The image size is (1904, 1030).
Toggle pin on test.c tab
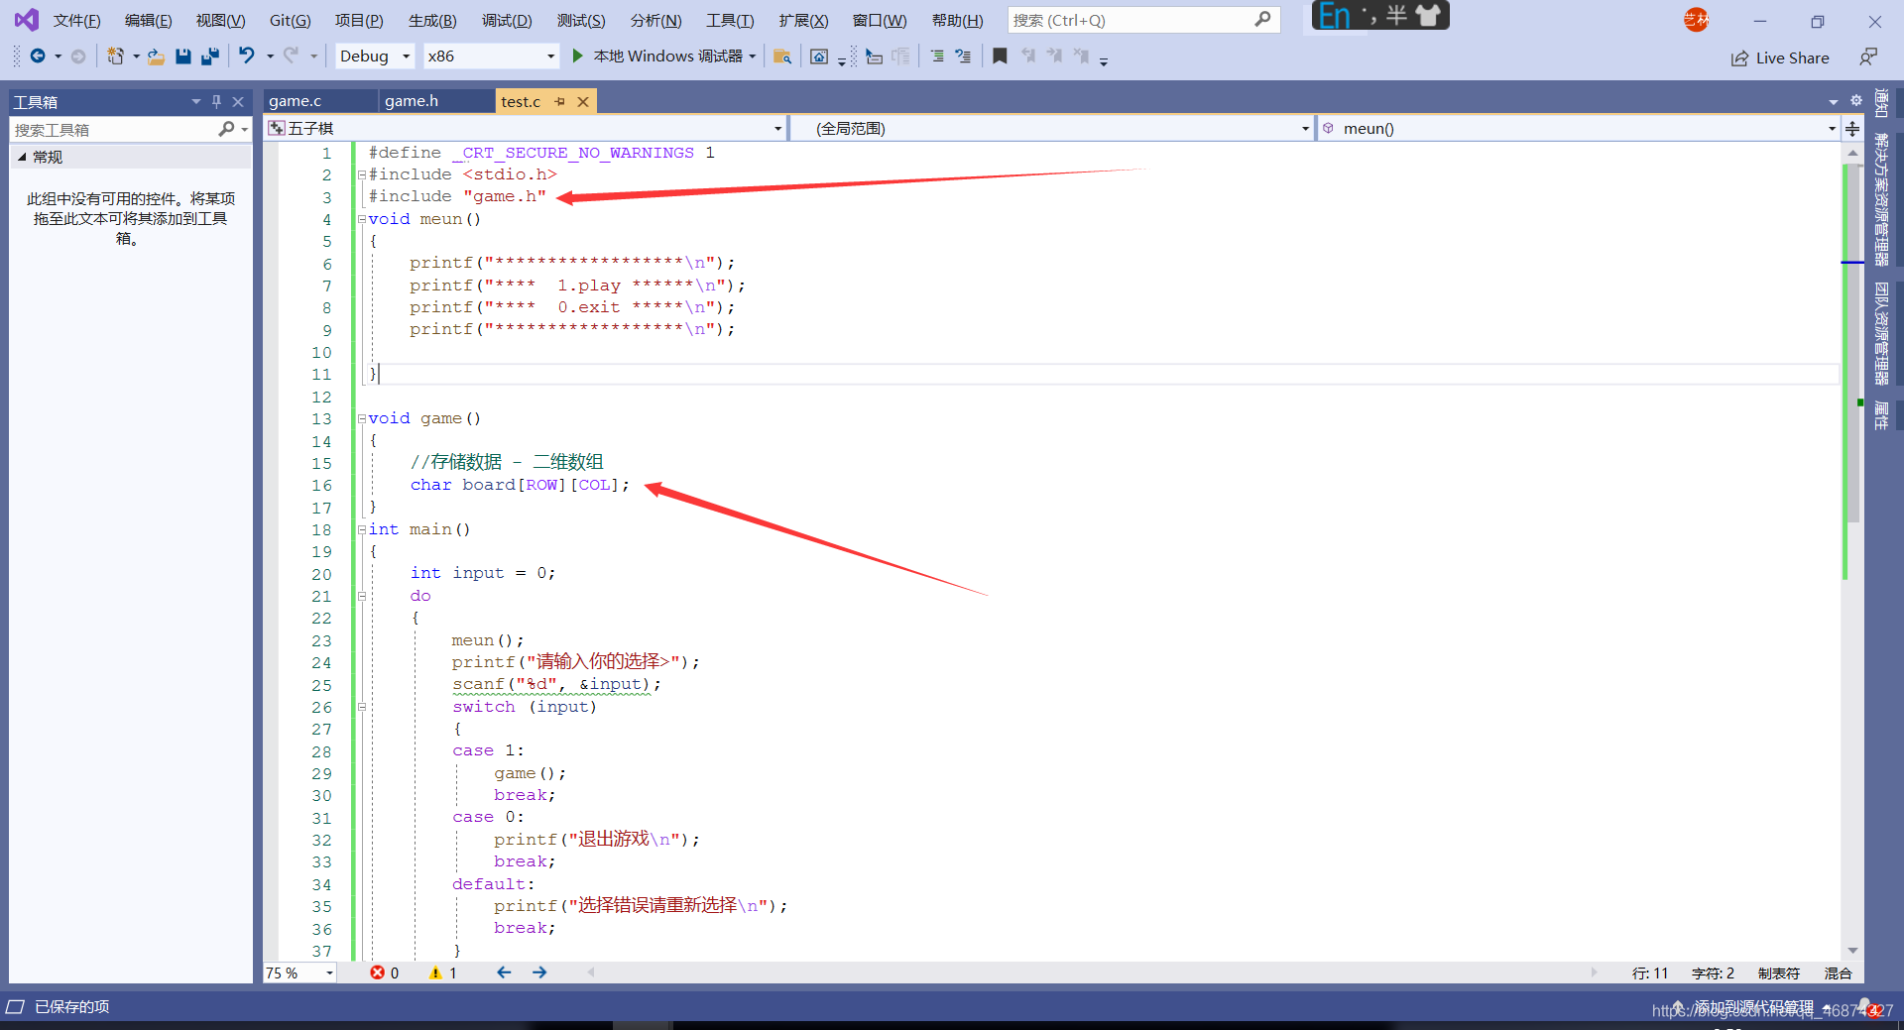(560, 101)
